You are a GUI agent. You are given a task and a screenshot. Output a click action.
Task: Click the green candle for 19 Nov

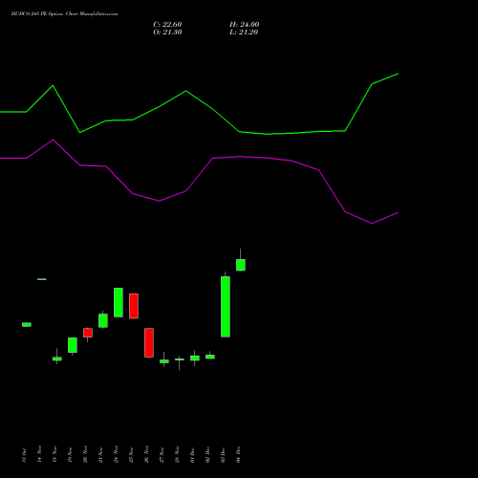click(73, 345)
